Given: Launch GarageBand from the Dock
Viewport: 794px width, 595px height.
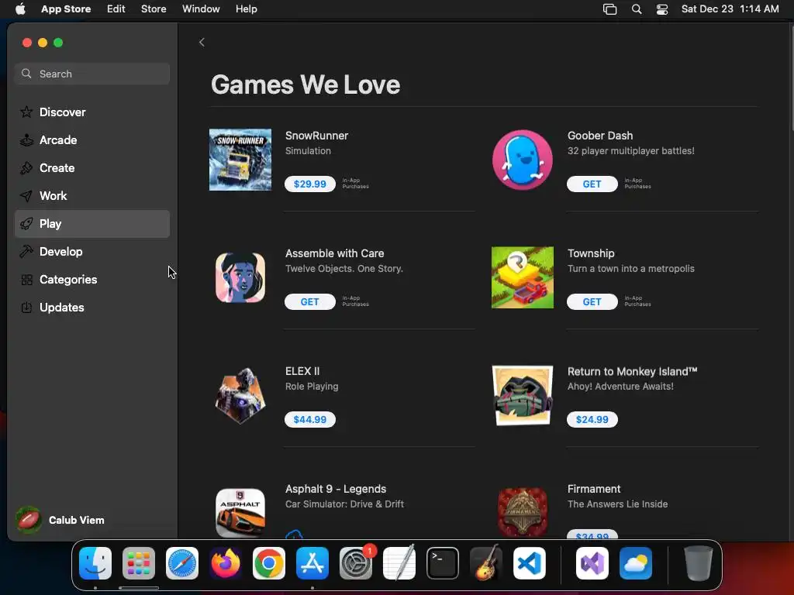Looking at the screenshot, I should 486,563.
